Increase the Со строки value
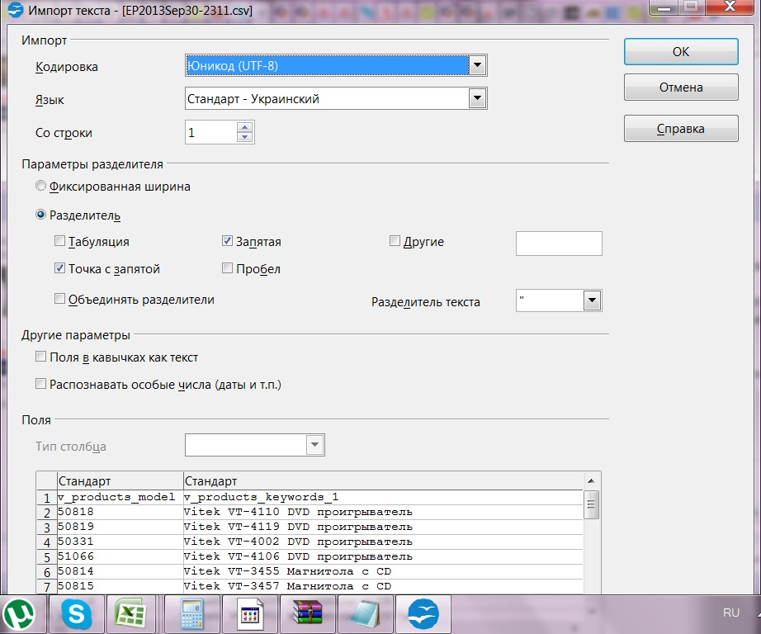The image size is (761, 634). click(244, 128)
